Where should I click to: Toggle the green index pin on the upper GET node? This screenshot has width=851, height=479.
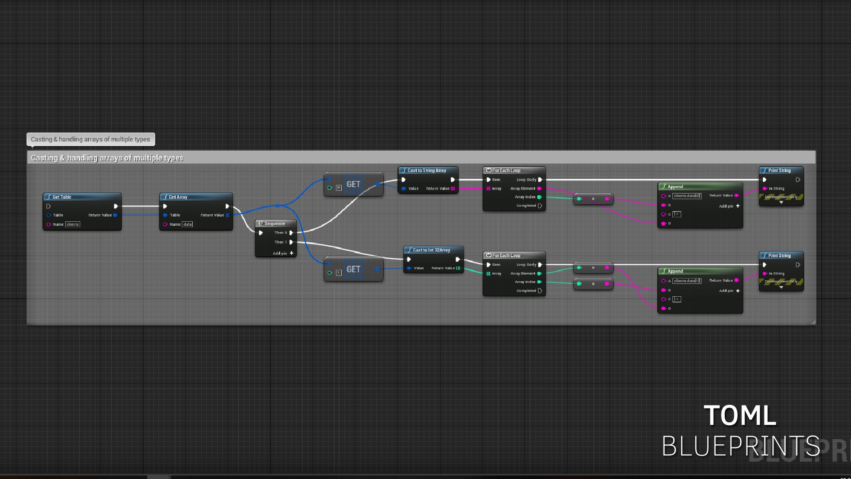329,188
